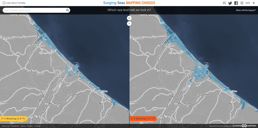The height and width of the screenshot is (128, 258).
Task: Click the Cepagatti label on right map
Action: [x=144, y=122]
